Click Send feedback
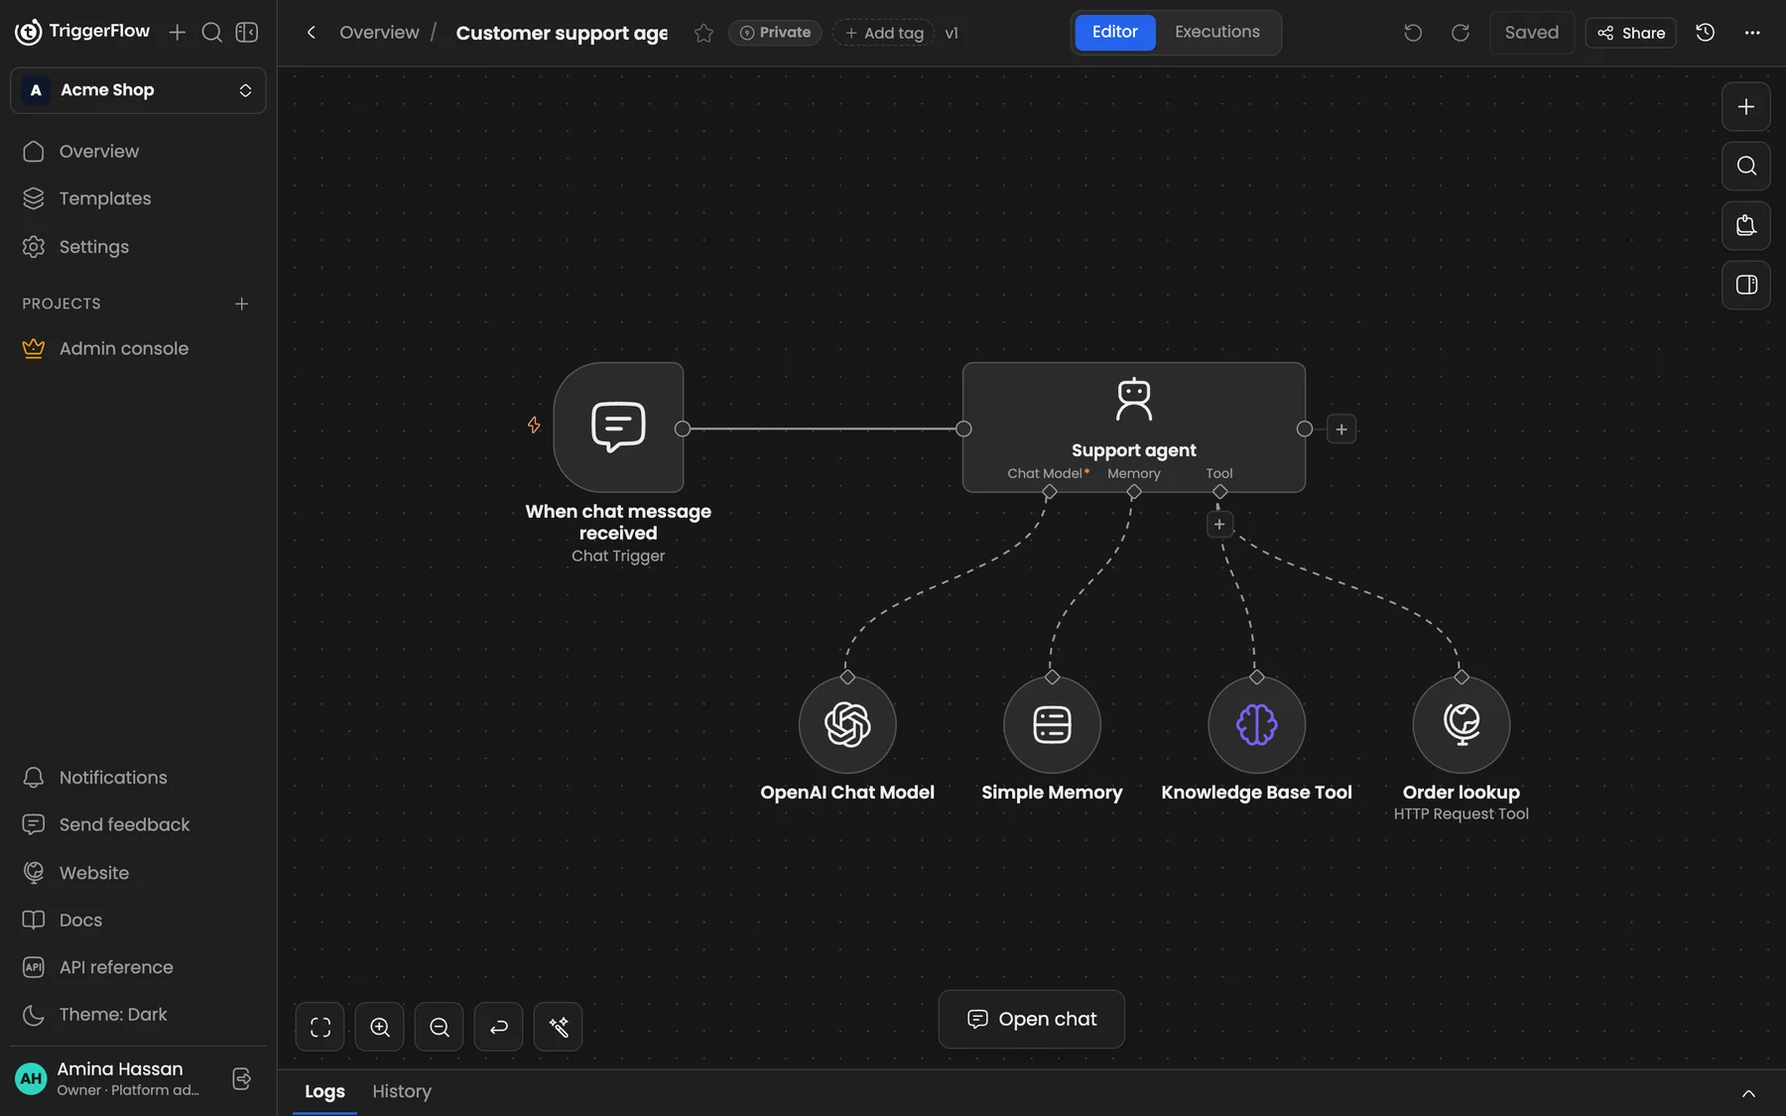 [x=138, y=825]
